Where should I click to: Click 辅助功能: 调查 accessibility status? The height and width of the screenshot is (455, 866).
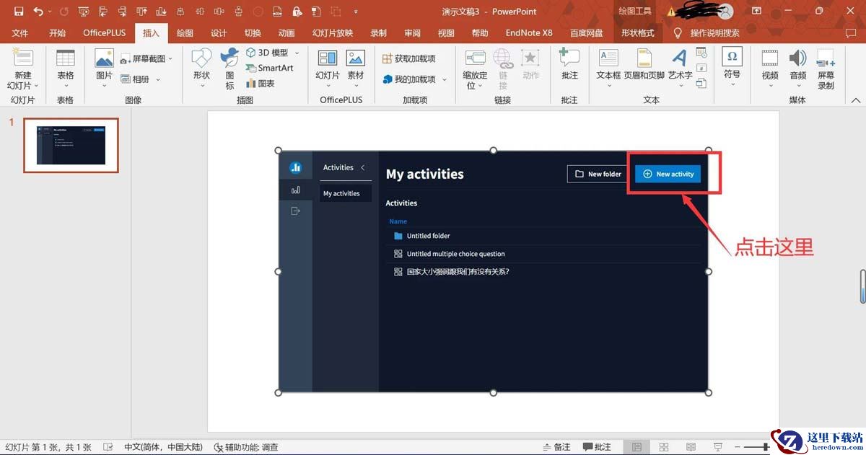[x=245, y=447]
